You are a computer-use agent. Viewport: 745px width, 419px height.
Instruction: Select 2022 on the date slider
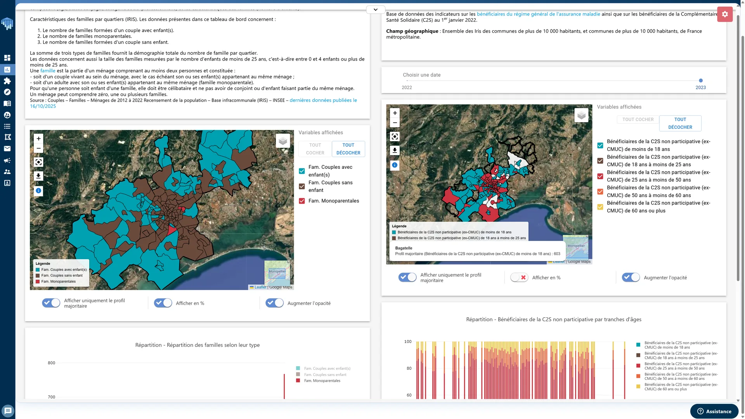(407, 88)
